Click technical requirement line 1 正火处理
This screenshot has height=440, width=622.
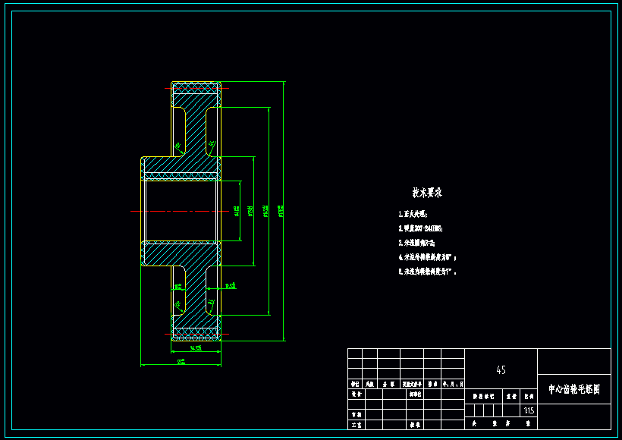pyautogui.click(x=413, y=214)
